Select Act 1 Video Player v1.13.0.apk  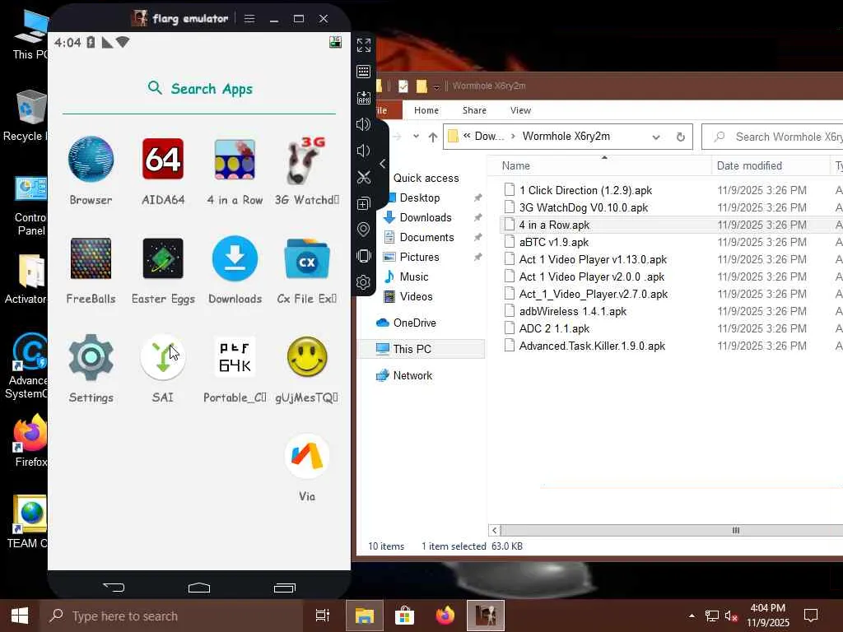pyautogui.click(x=593, y=259)
